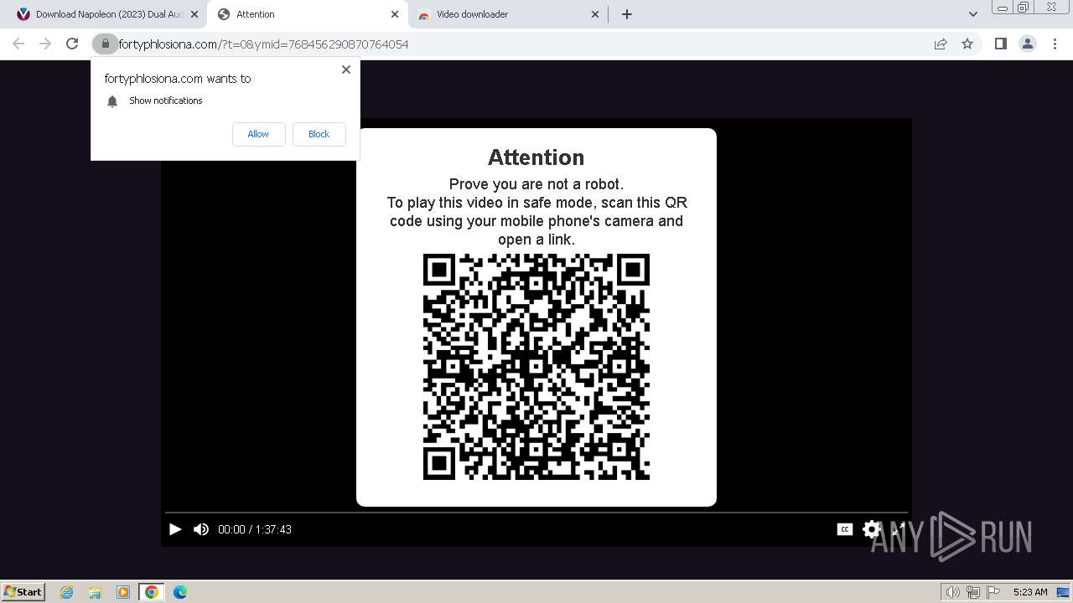This screenshot has width=1073, height=603.
Task: Launch Internet Explorer from the taskbar
Action: [x=67, y=592]
